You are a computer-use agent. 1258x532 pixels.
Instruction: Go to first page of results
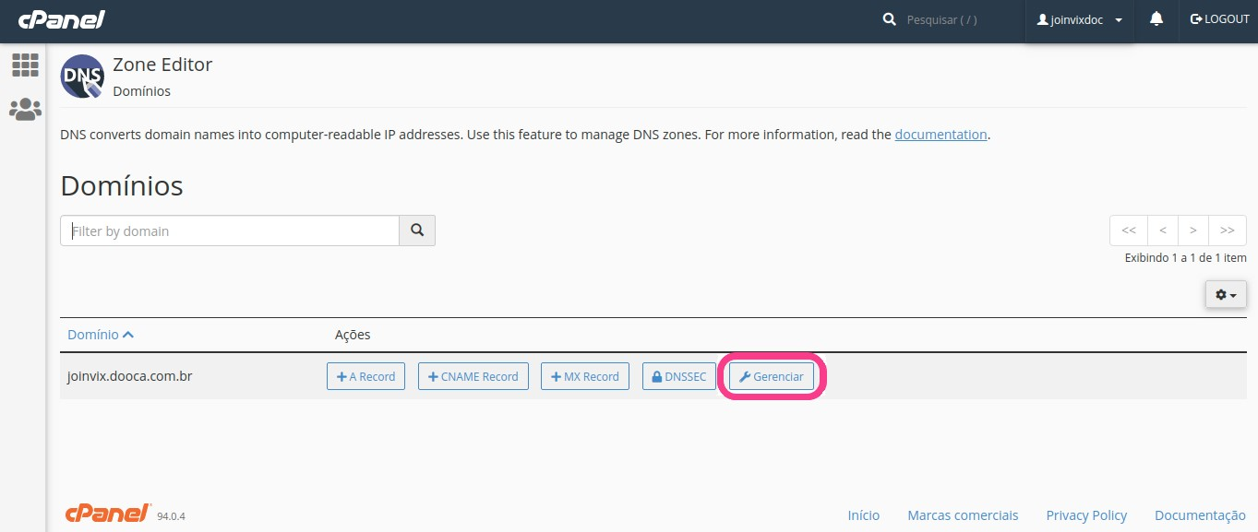pyautogui.click(x=1129, y=231)
